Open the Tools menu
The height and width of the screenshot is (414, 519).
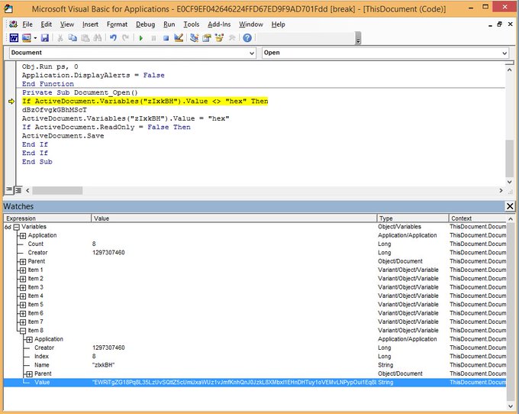tap(192, 24)
